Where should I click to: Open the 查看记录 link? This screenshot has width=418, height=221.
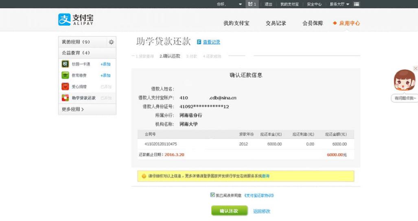click(x=211, y=42)
